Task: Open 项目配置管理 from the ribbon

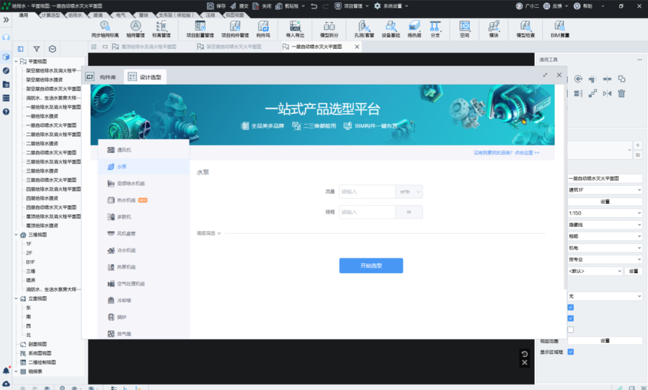Action: [x=200, y=29]
